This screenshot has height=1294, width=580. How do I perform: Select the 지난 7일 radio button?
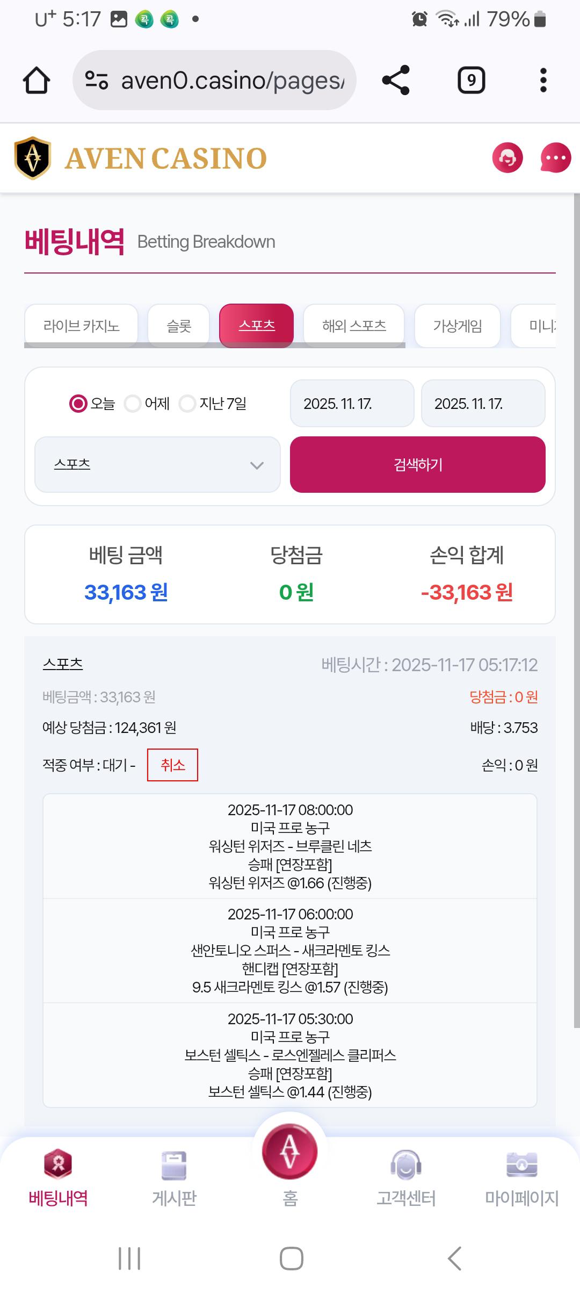[x=187, y=403]
